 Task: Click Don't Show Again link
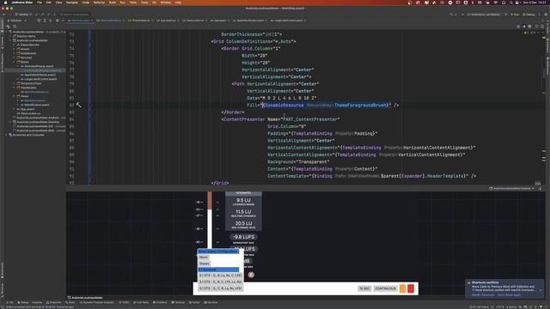point(509,295)
